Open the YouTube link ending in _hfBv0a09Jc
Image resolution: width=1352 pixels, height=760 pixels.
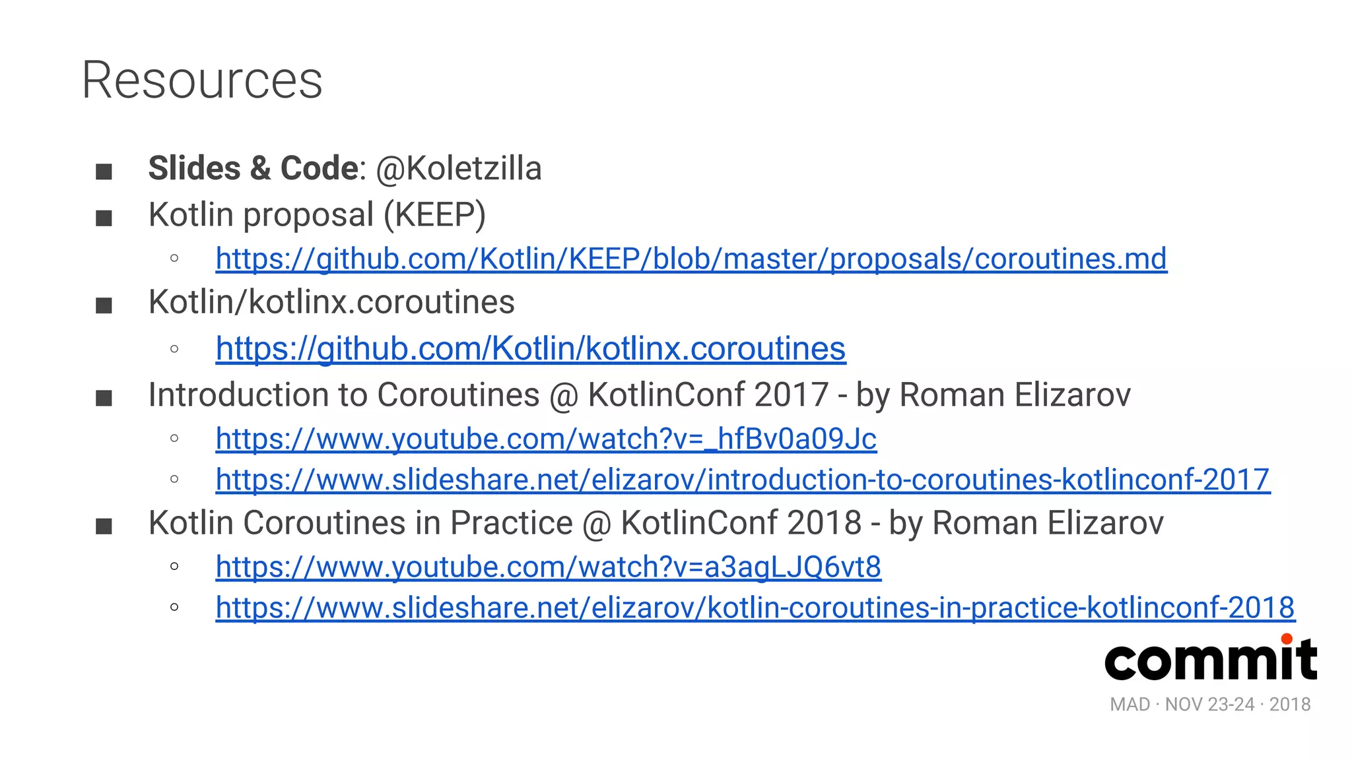click(x=546, y=439)
